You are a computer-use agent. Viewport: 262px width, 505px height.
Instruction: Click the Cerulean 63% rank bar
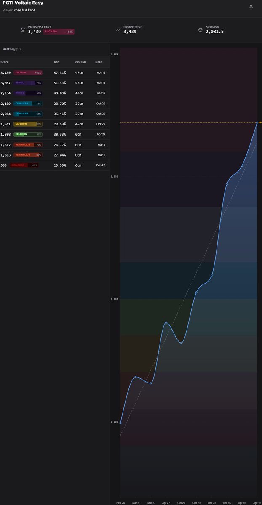pyautogui.click(x=28, y=104)
